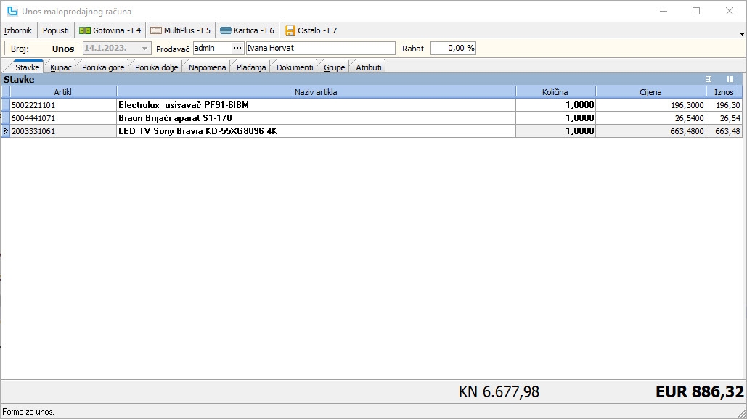
Task: Open the date dropdown showing 14.1.2023.
Action: (x=145, y=49)
